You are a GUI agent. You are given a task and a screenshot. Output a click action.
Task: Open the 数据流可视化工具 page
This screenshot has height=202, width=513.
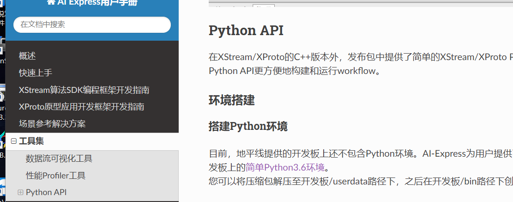pyautogui.click(x=59, y=159)
